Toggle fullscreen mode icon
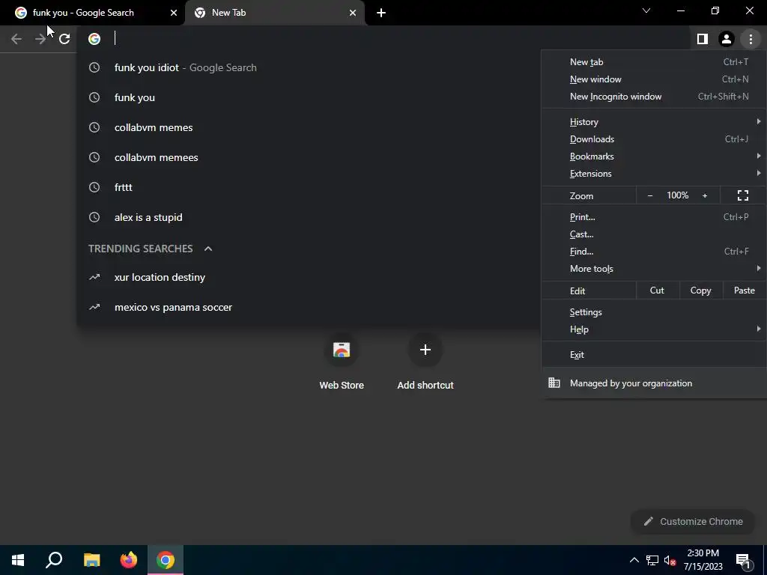 pos(743,195)
